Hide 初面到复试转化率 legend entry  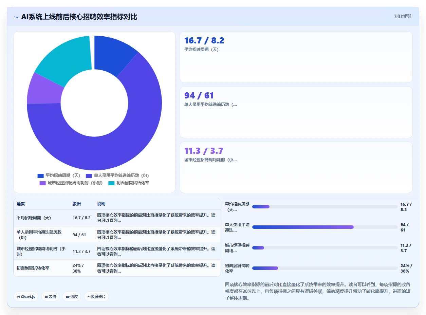tap(129, 183)
